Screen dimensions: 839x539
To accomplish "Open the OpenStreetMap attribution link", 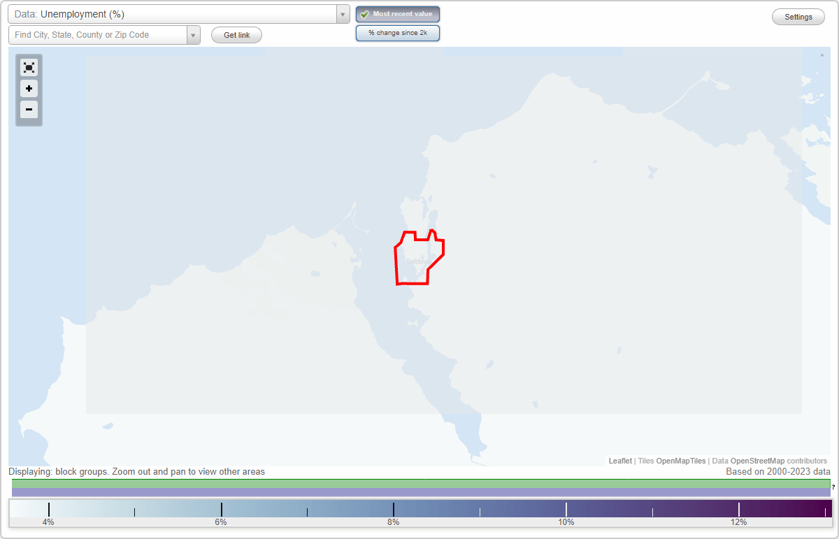I will tap(757, 461).
